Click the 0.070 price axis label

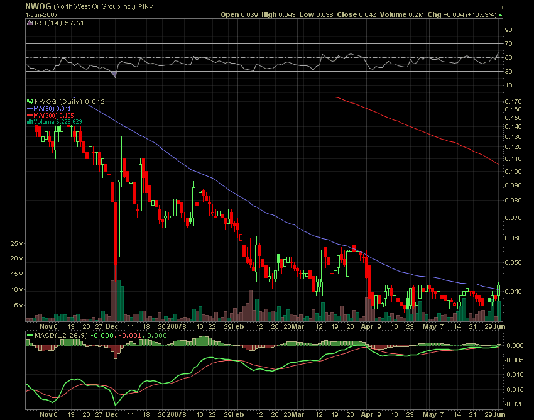[x=513, y=218]
